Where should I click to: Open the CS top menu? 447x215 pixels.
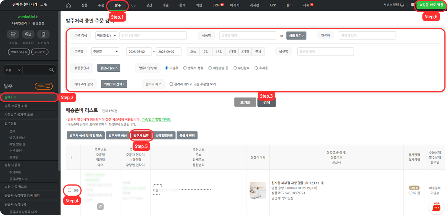click(x=133, y=5)
